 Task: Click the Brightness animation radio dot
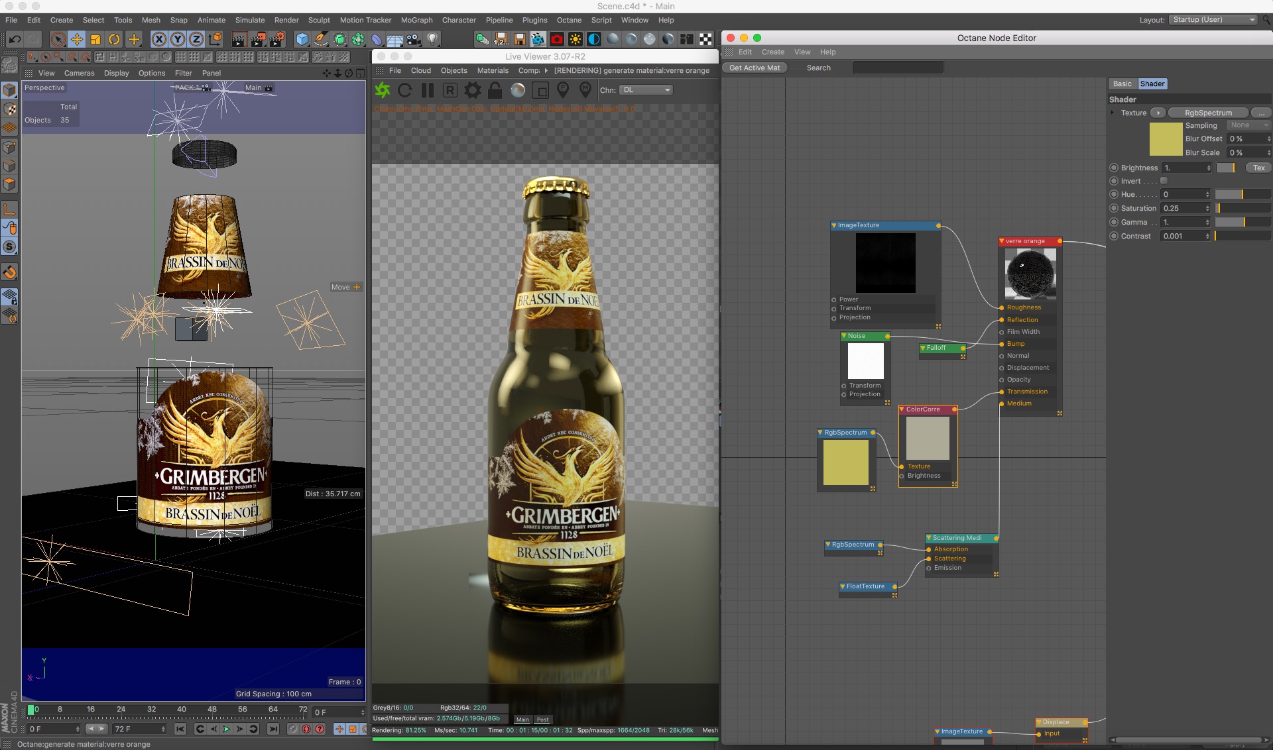pyautogui.click(x=1114, y=168)
